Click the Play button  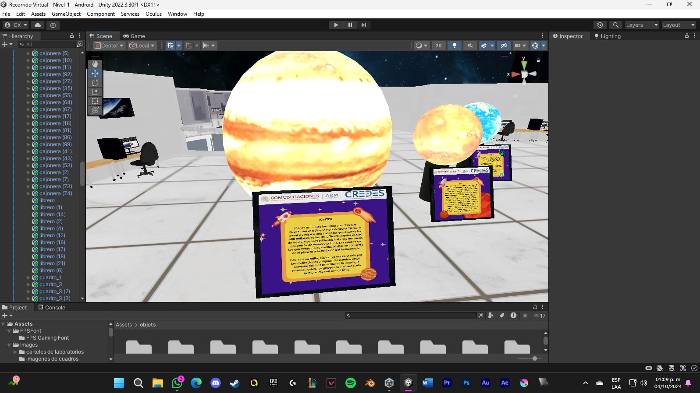(x=336, y=25)
